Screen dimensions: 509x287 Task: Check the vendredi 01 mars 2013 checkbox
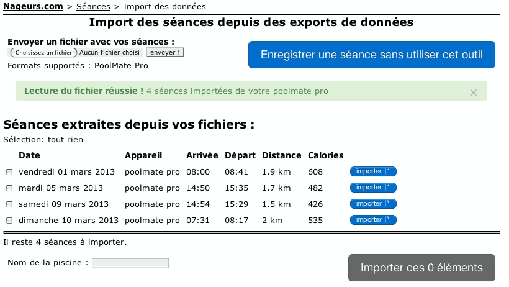[9, 172]
